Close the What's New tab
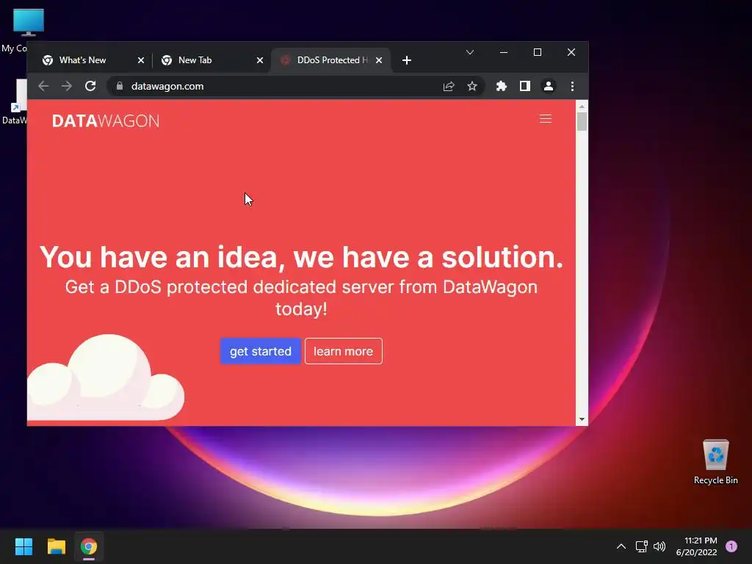 (140, 60)
